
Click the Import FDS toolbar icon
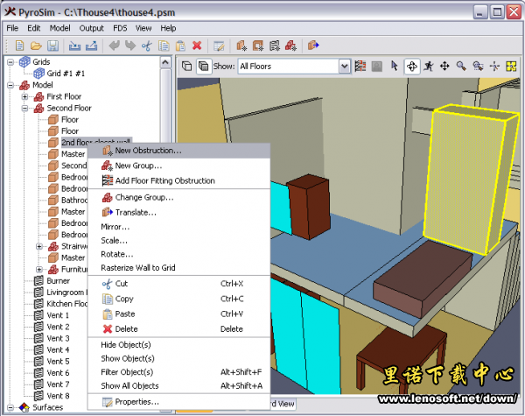[x=74, y=46]
